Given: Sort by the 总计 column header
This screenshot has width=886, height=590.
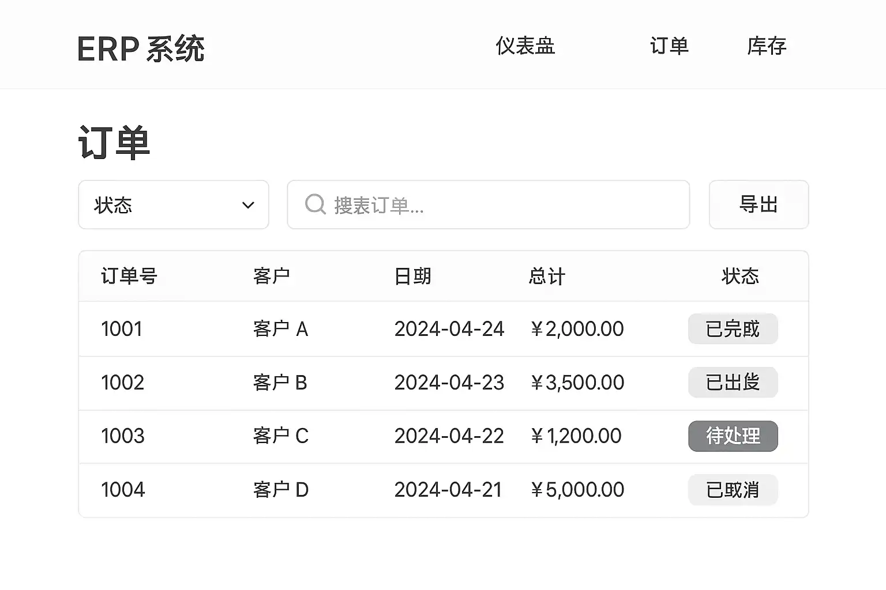Looking at the screenshot, I should pyautogui.click(x=546, y=276).
